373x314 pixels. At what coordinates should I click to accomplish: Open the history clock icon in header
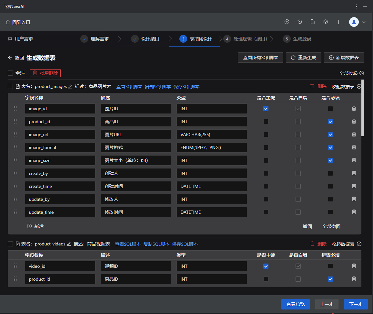[x=300, y=22]
